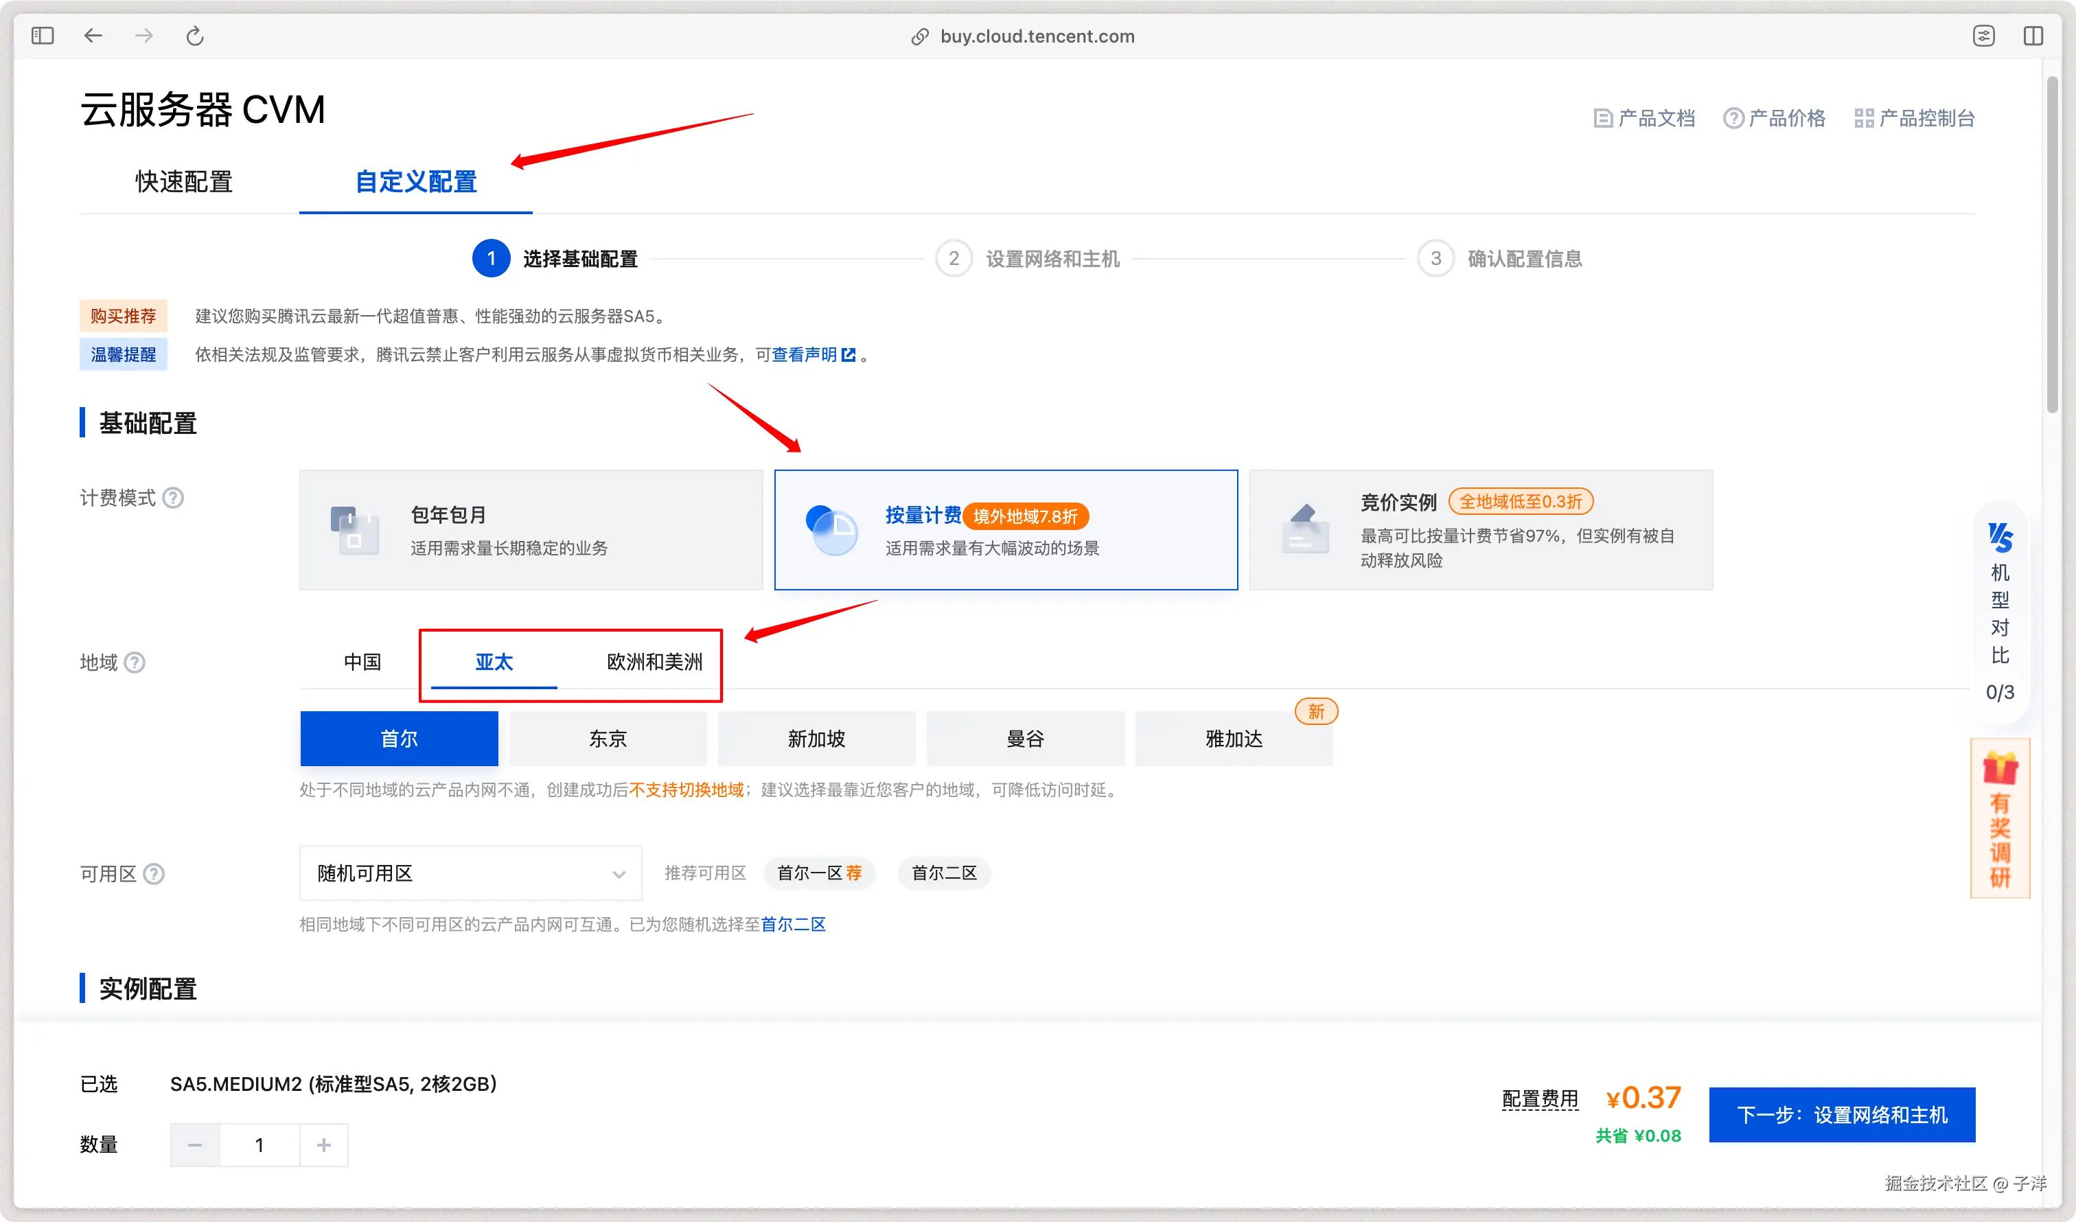Select the 东京 region
Viewport: 2076px width, 1222px height.
pyautogui.click(x=608, y=738)
